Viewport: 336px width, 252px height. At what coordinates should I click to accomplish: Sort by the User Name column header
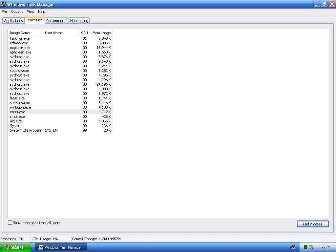point(61,33)
